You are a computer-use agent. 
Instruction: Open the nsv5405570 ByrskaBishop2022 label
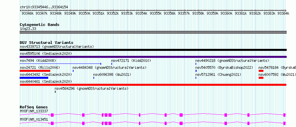pos(224,67)
